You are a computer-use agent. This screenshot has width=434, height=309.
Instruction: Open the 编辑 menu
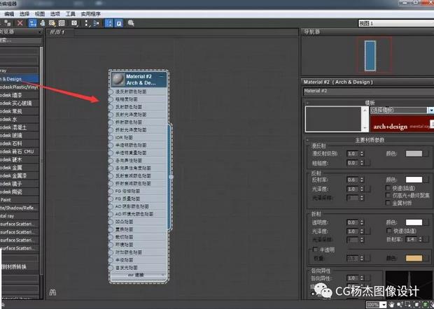point(9,14)
